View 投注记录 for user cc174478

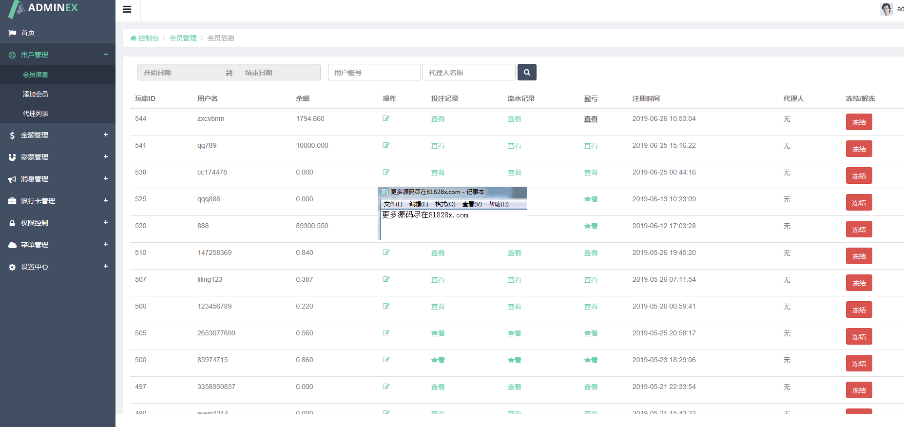coord(438,173)
